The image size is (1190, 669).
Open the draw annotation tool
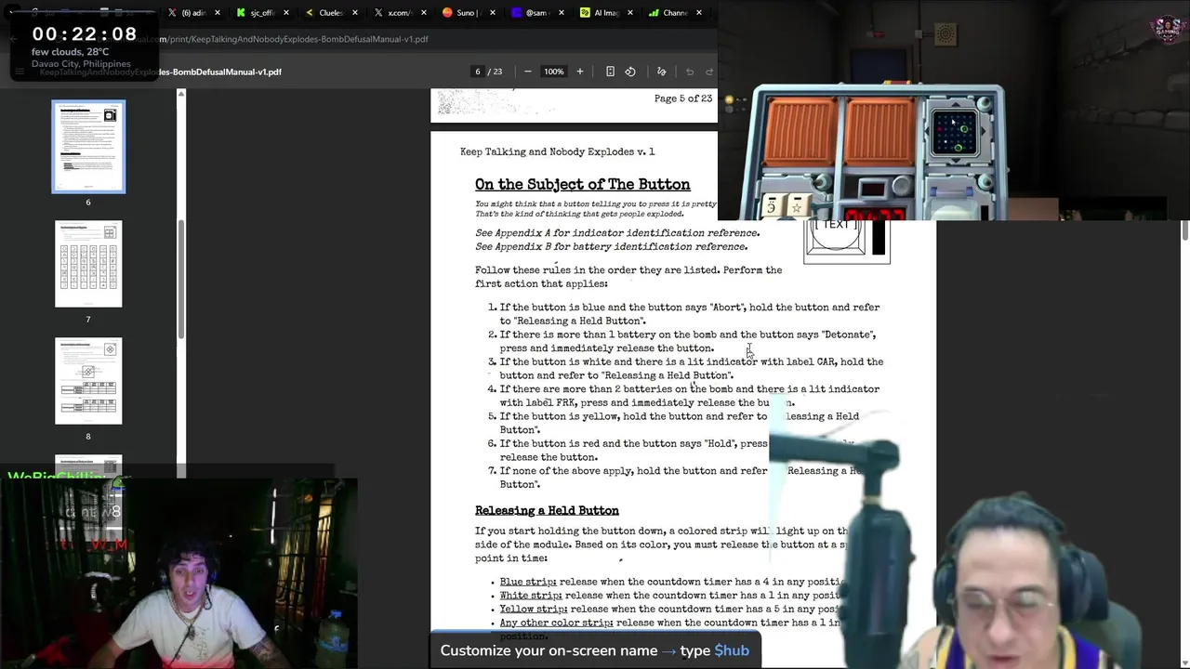[x=661, y=72]
